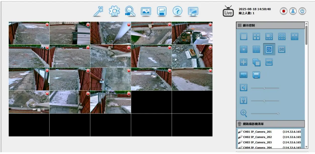
Task: Click red record dot on manhole rings feed
Action: pos(210,25)
